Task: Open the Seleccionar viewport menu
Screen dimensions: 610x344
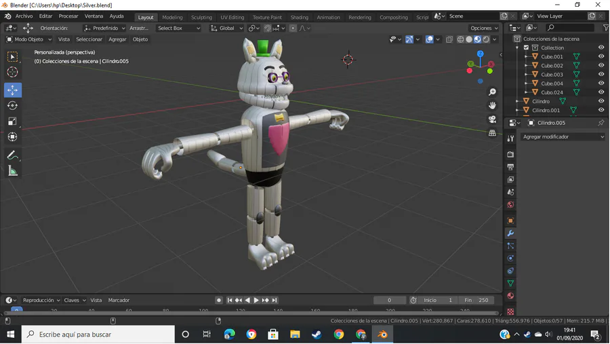Action: [x=89, y=39]
